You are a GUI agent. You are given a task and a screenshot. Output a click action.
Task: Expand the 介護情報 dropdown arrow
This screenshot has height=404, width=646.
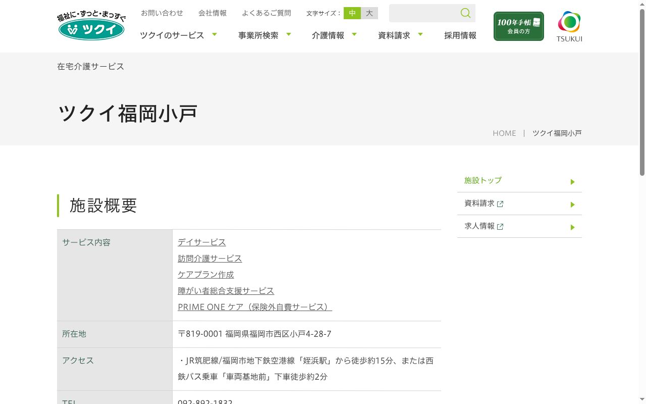354,34
